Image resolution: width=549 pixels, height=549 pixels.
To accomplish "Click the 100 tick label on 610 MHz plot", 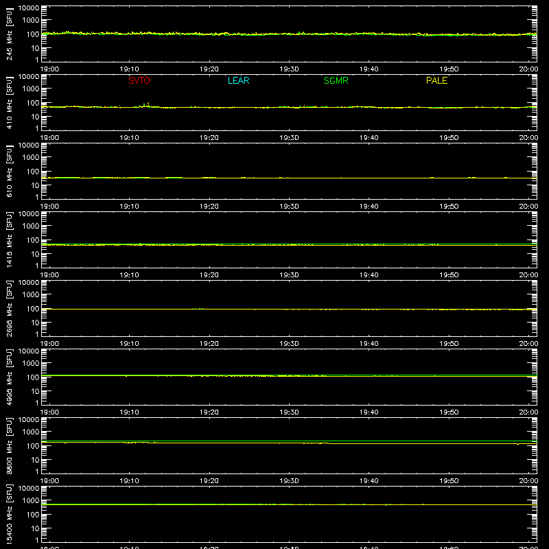I will [33, 172].
